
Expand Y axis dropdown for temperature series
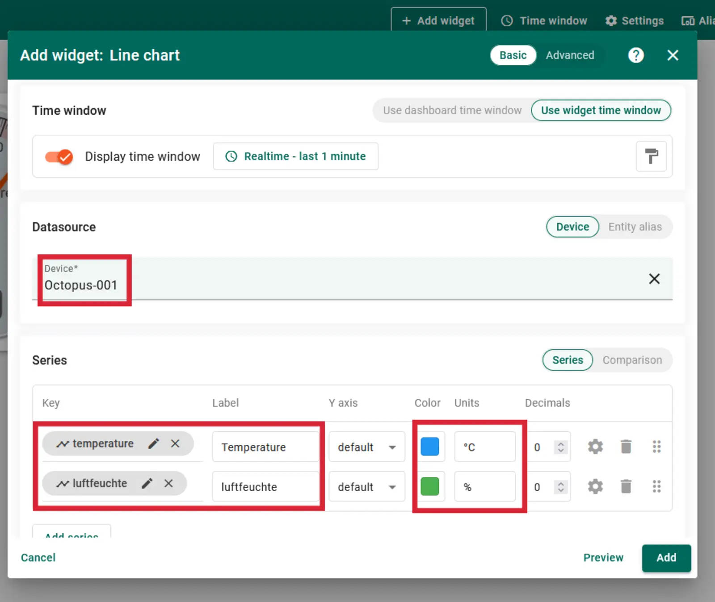pos(366,447)
